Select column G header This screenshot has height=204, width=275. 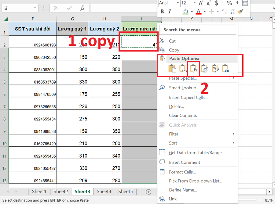coord(72,19)
